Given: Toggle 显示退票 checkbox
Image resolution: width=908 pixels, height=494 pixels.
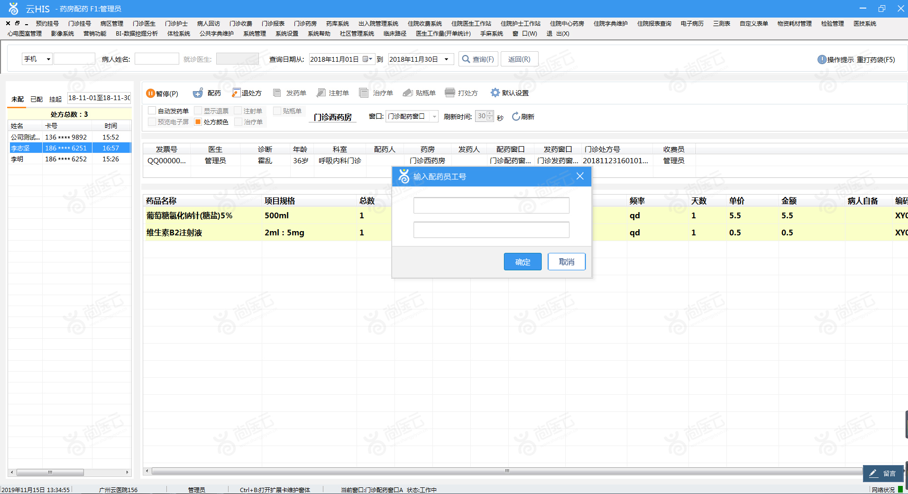Looking at the screenshot, I should 198,111.
